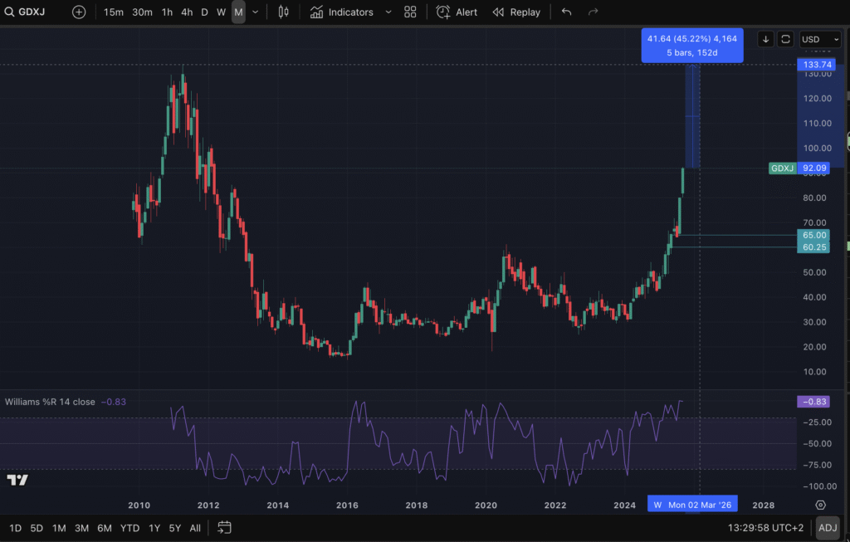Image resolution: width=850 pixels, height=542 pixels.
Task: Click the GDXJ symbol search field
Action: [x=32, y=12]
